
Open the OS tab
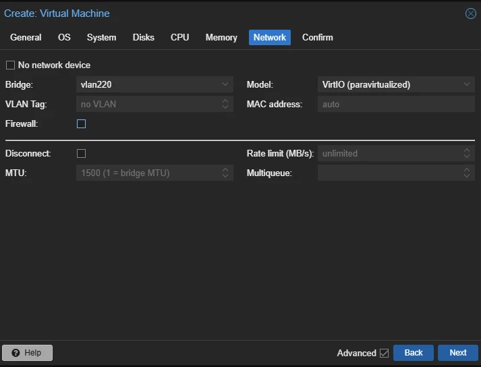tap(64, 37)
